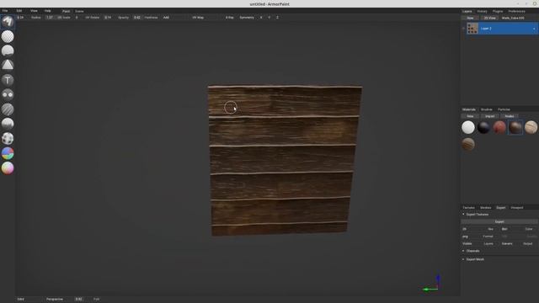Switch to the Meshes tab
The height and width of the screenshot is (303, 539).
485,208
